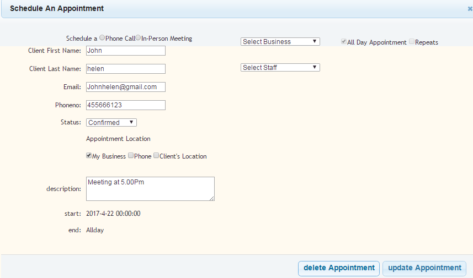
Task: Expand the Status dropdown showing Confirmed
Action: 111,122
